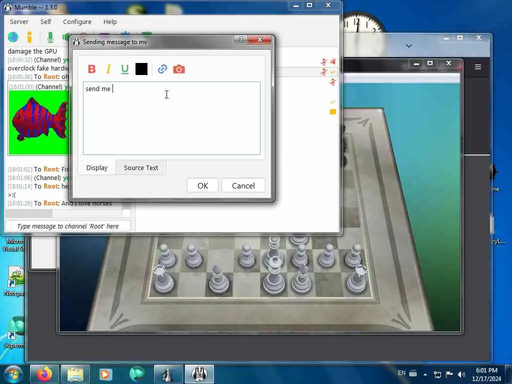This screenshot has width=512, height=384.
Task: Click the network tray icon
Action: coord(437,374)
